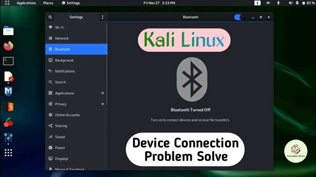Click the battery 85% indicator
Image resolution: width=316 pixels, height=177 pixels.
308,3
